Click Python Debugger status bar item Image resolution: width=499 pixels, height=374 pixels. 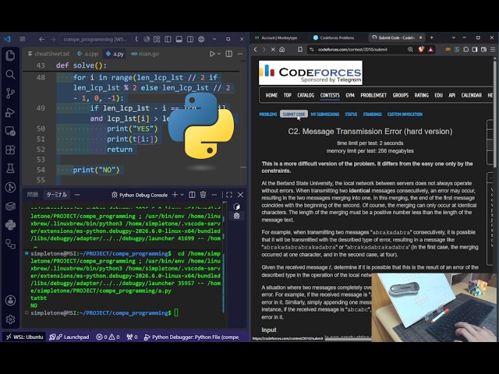(191, 337)
